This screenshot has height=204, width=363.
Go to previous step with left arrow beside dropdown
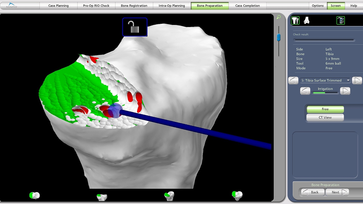293,80
